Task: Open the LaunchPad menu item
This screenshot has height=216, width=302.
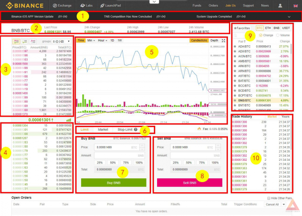Action: pos(111,5)
